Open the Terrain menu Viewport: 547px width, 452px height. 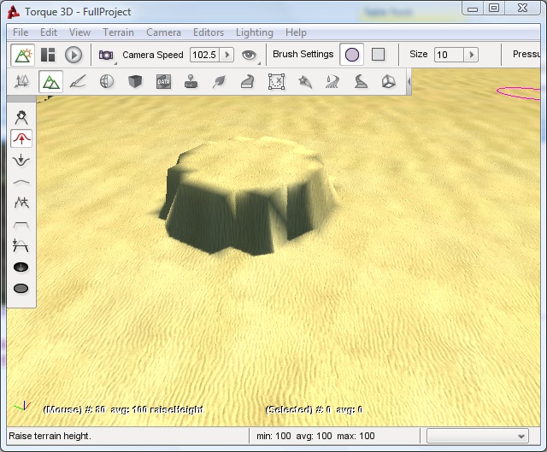pos(118,32)
